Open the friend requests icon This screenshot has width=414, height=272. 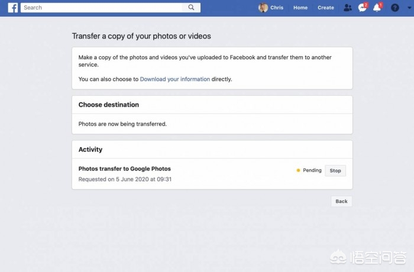347,8
